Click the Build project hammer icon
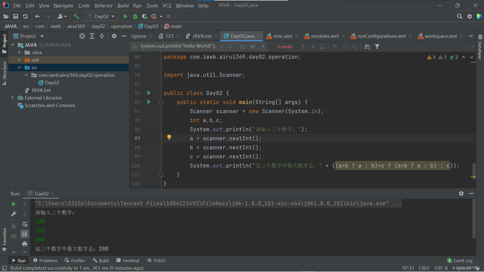The image size is (484, 272). point(76,16)
